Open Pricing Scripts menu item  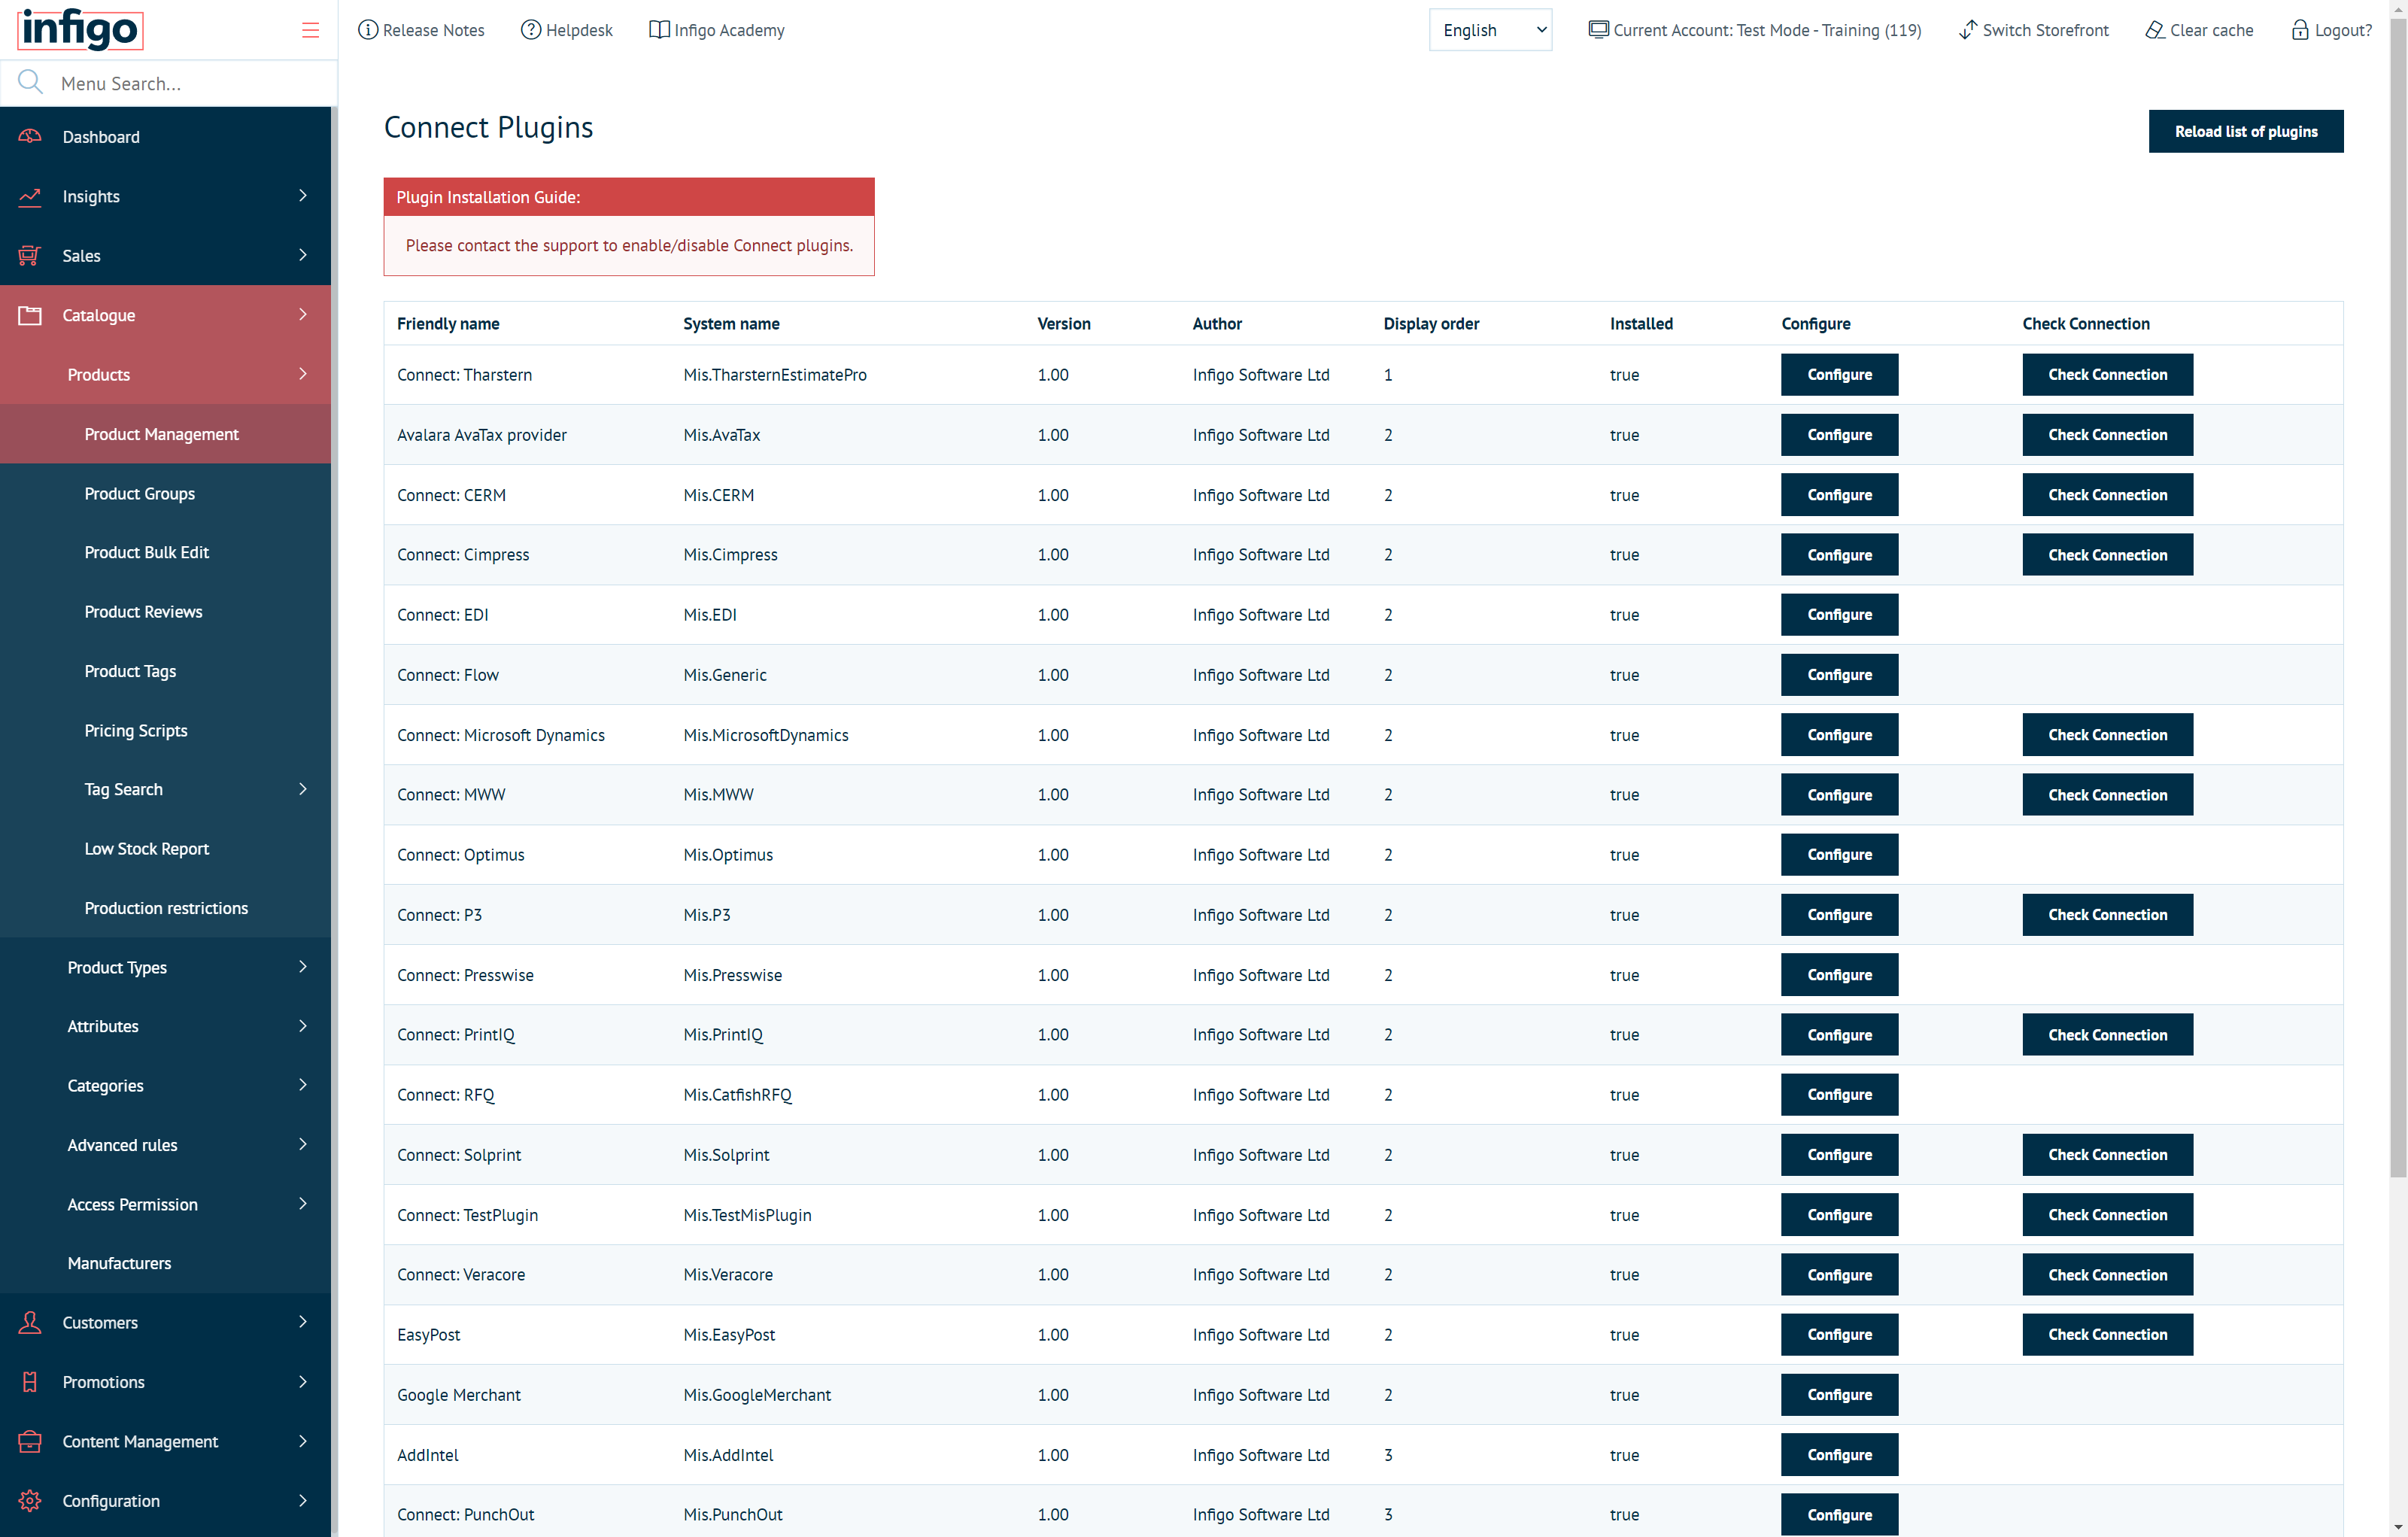pos(165,730)
